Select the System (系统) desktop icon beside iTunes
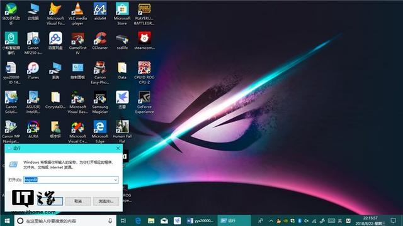This screenshot has width=403, height=226. [x=55, y=70]
